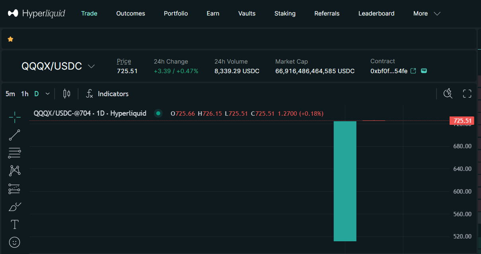Click the 24h Volume 8,339.29 USDC value
The width and height of the screenshot is (481, 254).
237,71
